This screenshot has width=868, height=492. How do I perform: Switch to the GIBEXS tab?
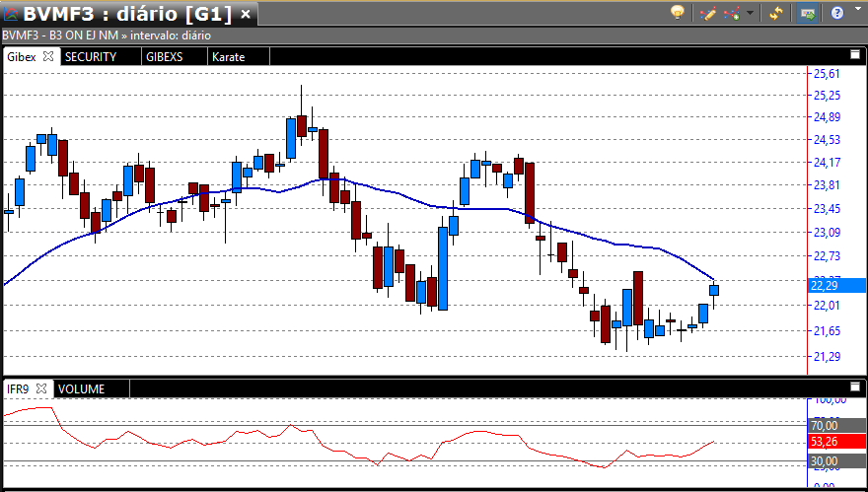(x=165, y=56)
